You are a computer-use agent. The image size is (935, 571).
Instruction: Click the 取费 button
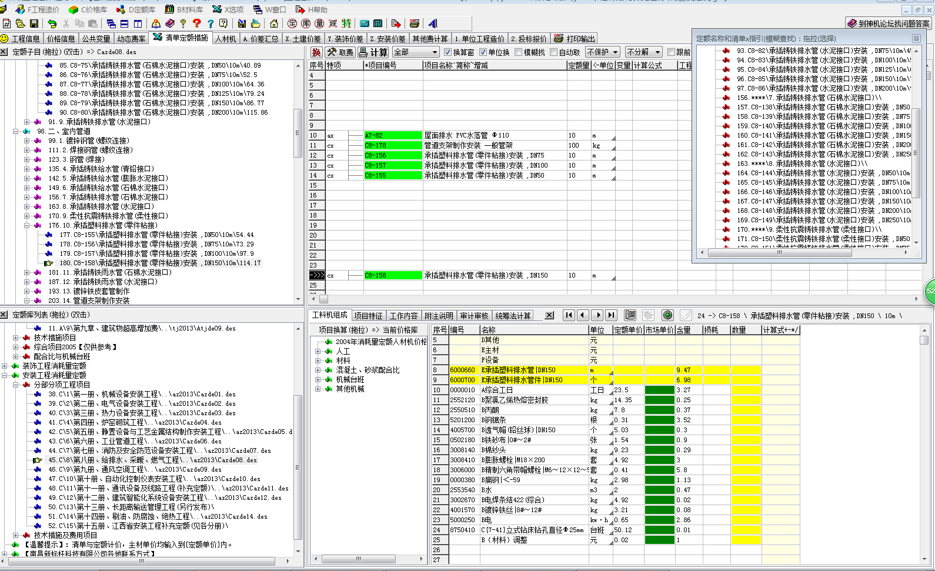(340, 52)
